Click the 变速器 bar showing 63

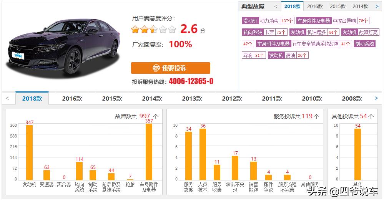point(47,175)
